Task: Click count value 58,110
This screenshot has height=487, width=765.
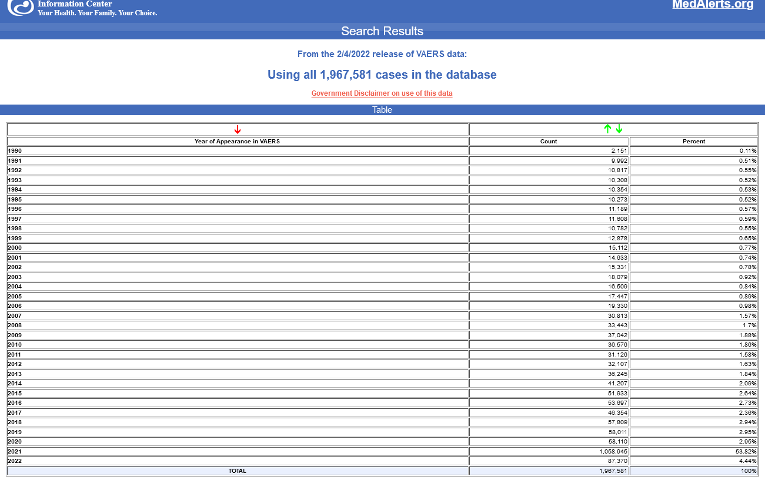Action: point(618,442)
